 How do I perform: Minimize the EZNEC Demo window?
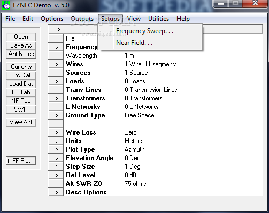coord(221,4)
